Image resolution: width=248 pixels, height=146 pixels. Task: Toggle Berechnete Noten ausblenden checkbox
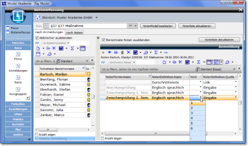103,40
